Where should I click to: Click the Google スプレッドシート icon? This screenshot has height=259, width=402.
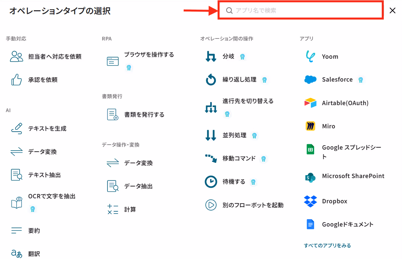pos(310,150)
